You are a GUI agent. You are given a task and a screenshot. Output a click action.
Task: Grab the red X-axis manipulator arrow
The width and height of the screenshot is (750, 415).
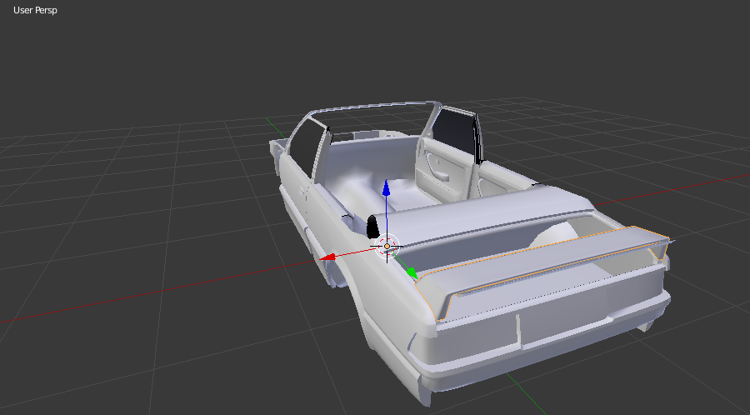click(327, 257)
